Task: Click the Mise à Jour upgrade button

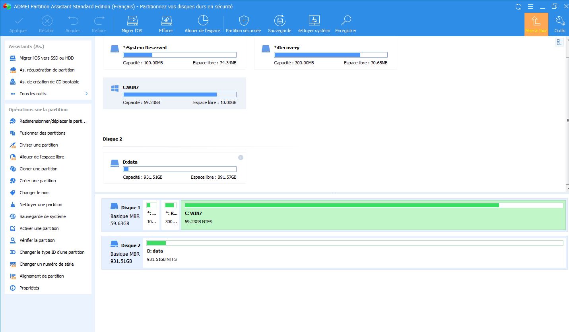Action: 536,24
